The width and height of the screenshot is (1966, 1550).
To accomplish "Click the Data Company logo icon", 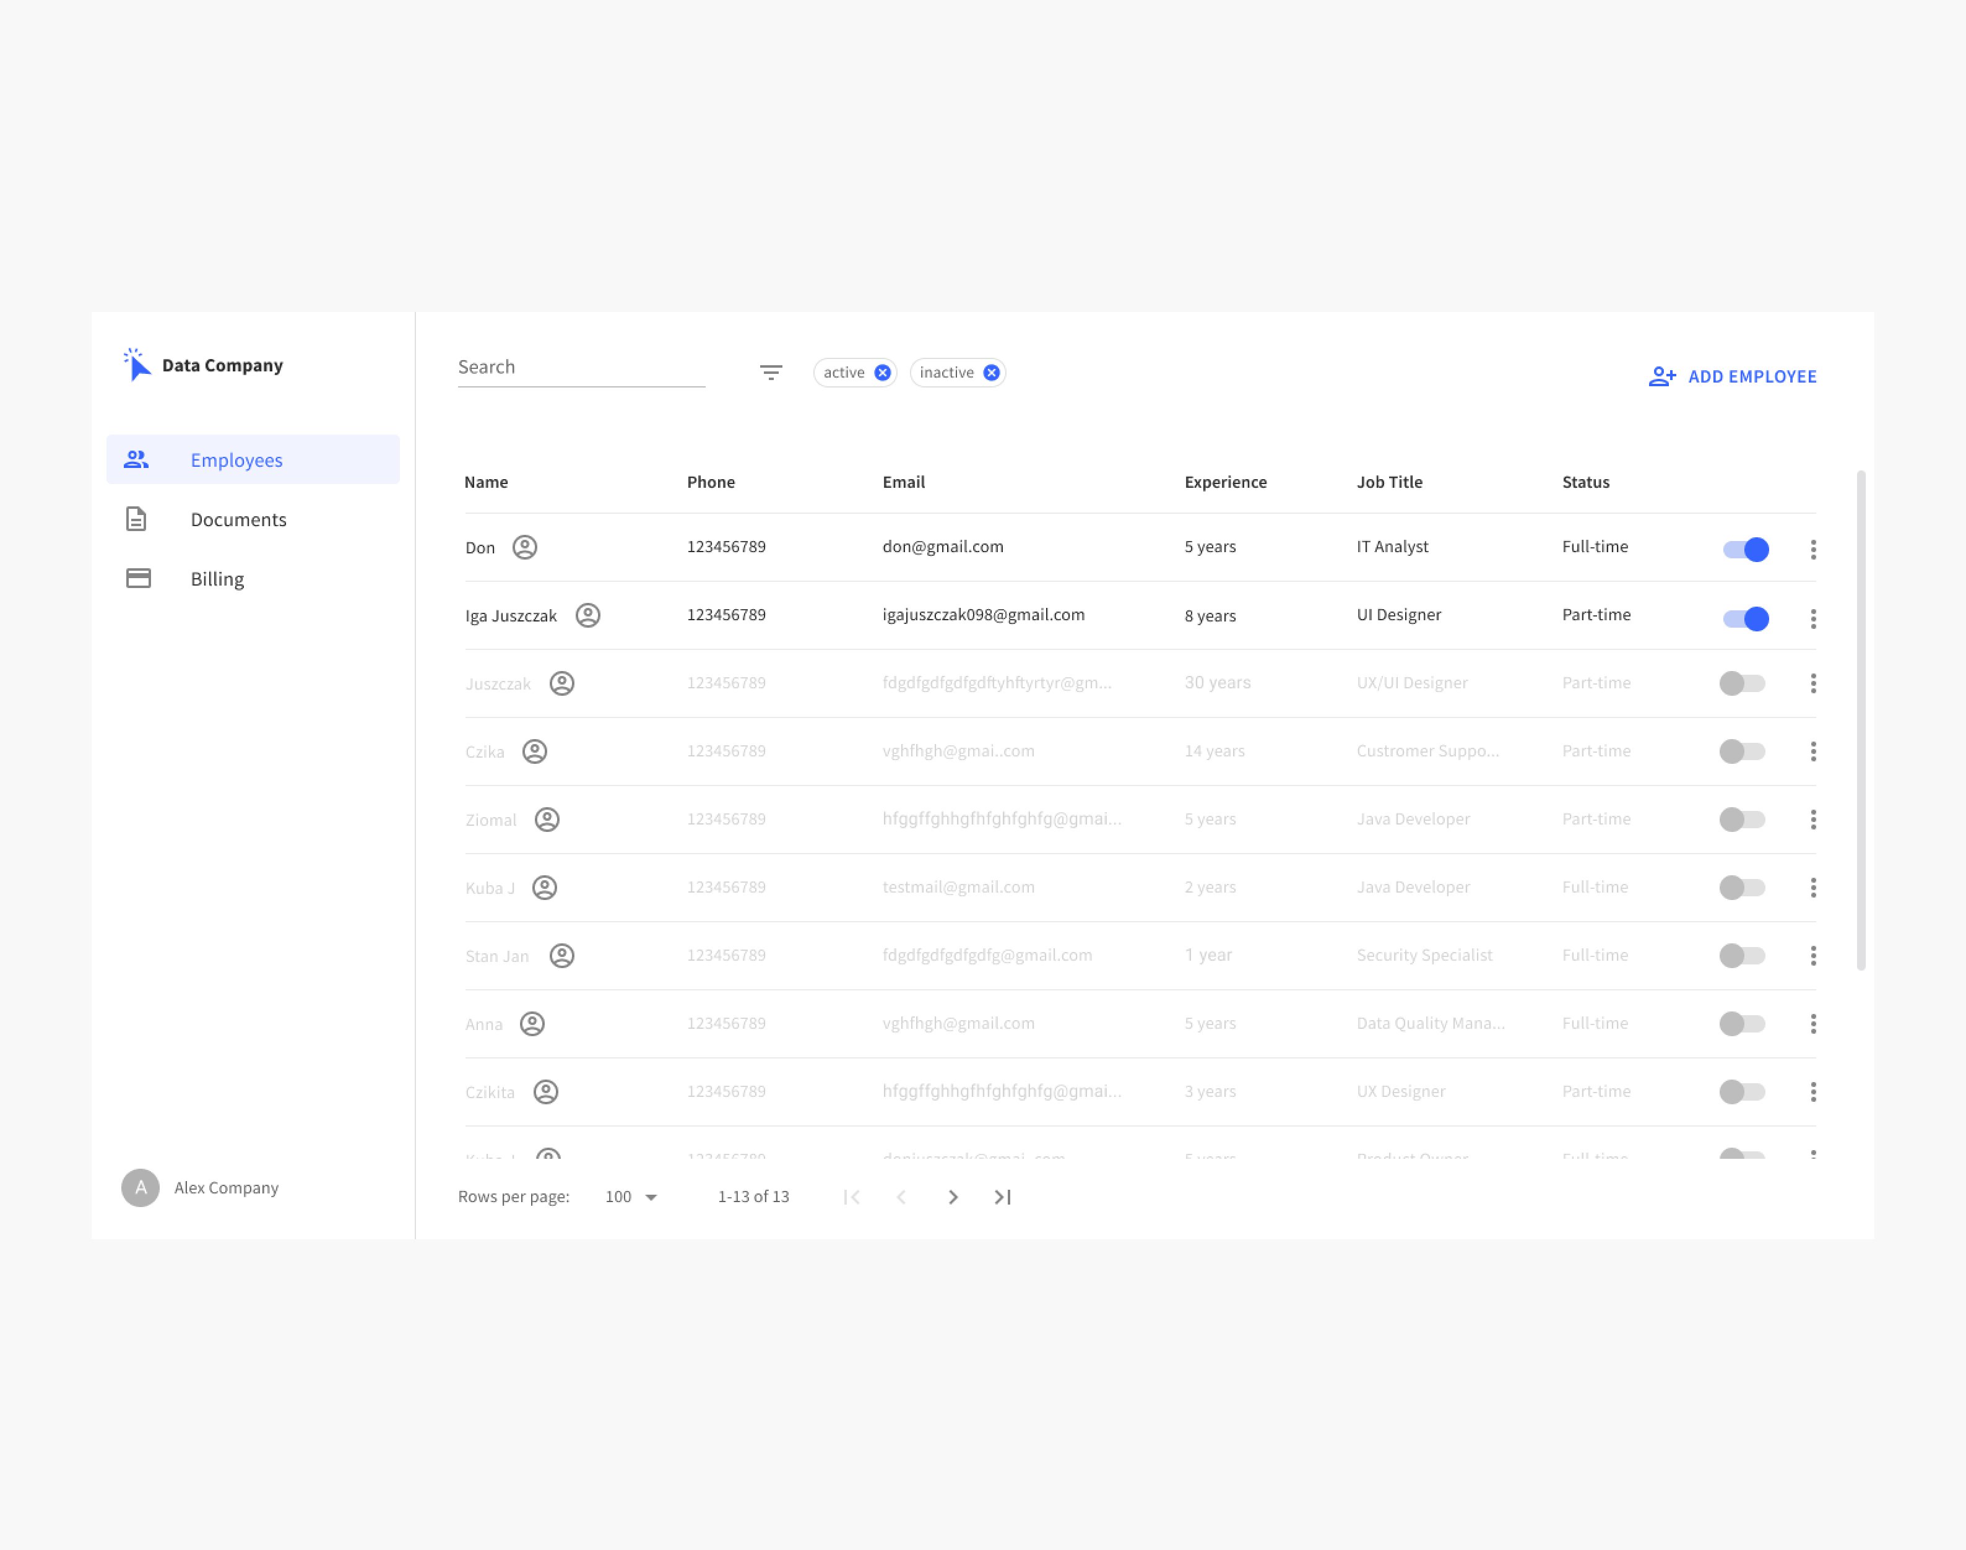I will click(x=136, y=364).
